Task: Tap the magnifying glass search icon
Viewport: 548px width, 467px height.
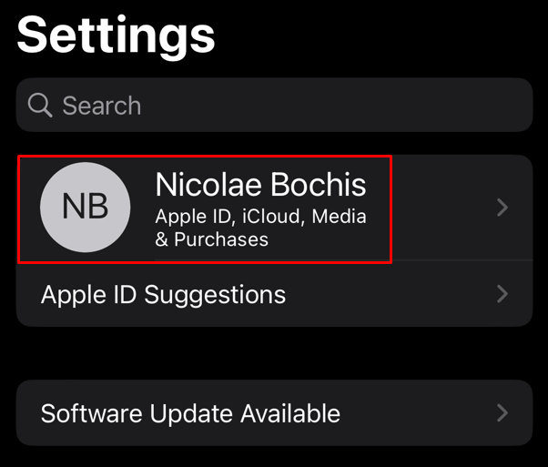Action: tap(40, 105)
